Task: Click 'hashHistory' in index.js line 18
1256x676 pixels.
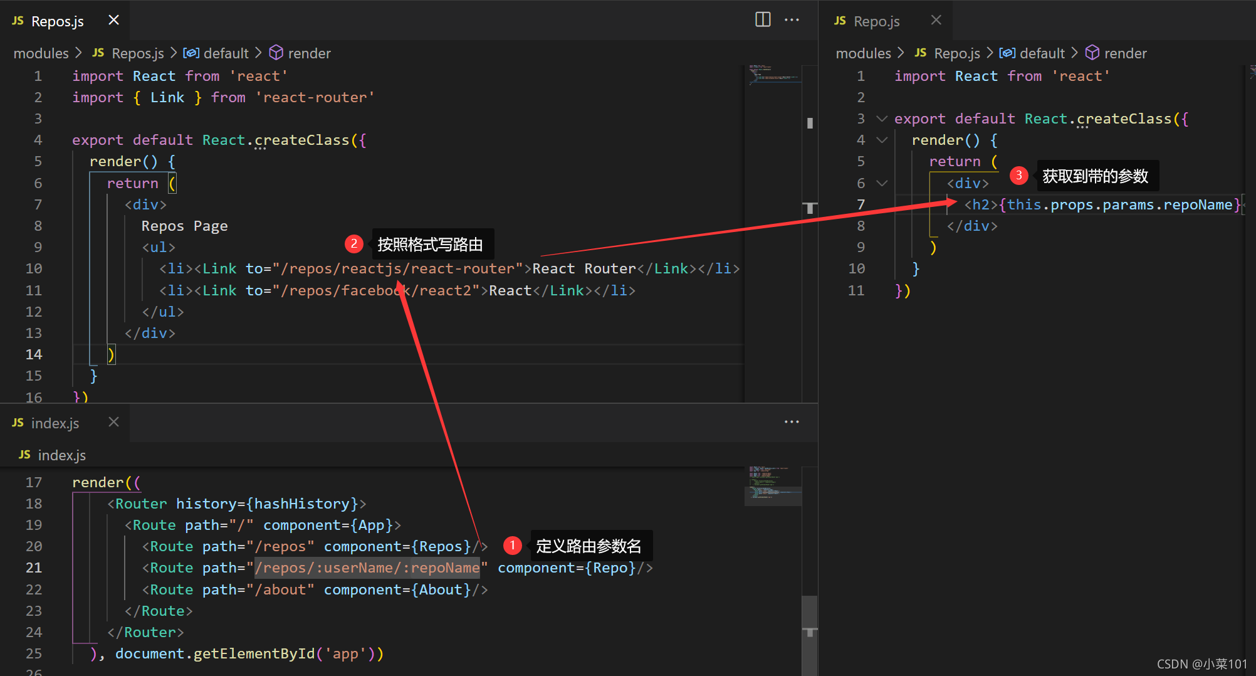Action: pos(301,504)
